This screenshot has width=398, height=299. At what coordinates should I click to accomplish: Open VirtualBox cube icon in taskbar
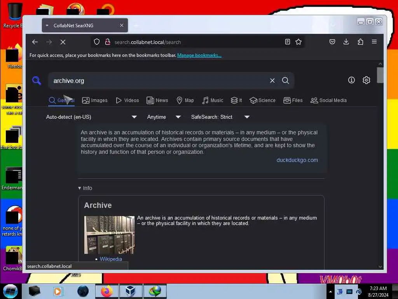[x=130, y=291]
